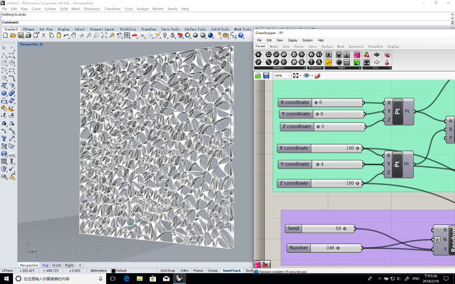Switch to the Vector tab in Grasshopper
Image resolution: width=455 pixels, height=284 pixels.
pos(298,47)
